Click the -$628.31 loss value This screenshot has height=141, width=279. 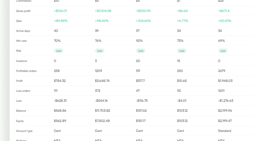60,101
